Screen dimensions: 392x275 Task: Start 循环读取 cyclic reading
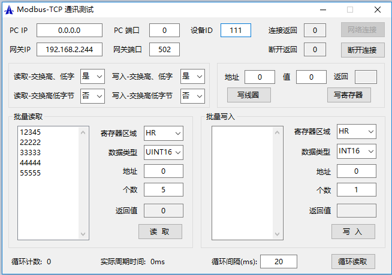353,261
